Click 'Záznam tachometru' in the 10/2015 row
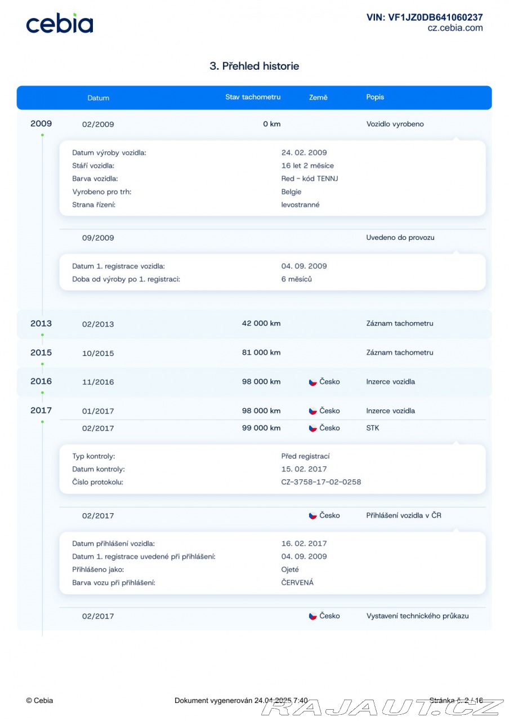The height and width of the screenshot is (721, 509). click(400, 353)
